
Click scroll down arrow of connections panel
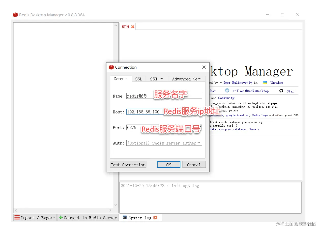coord(116,205)
